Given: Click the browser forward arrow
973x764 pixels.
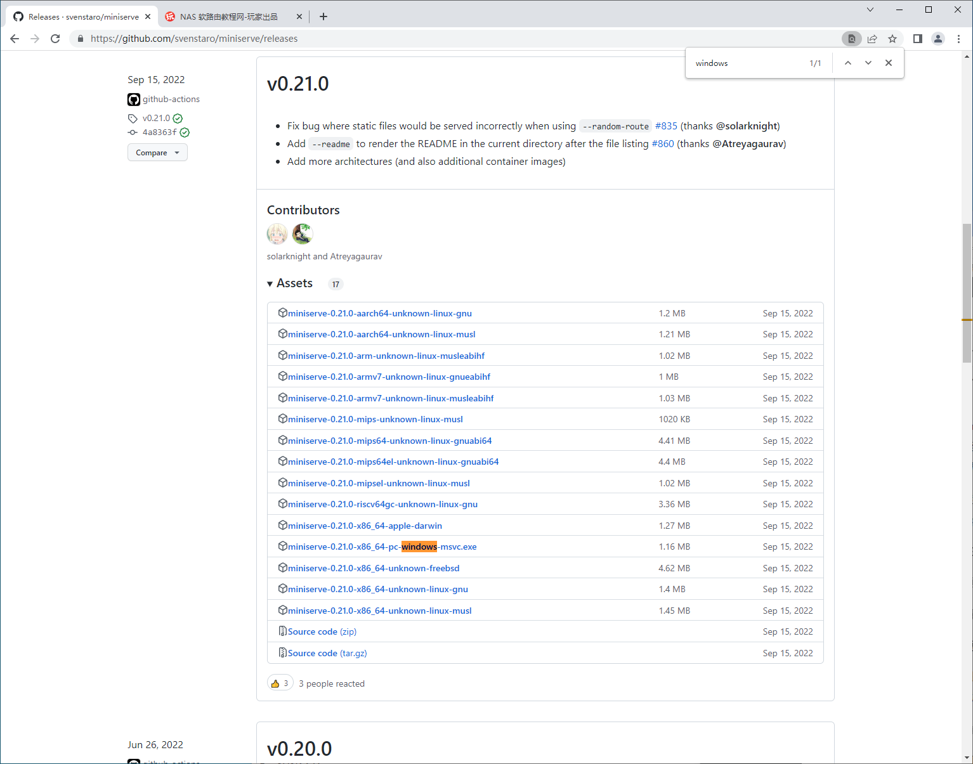Looking at the screenshot, I should [x=35, y=39].
